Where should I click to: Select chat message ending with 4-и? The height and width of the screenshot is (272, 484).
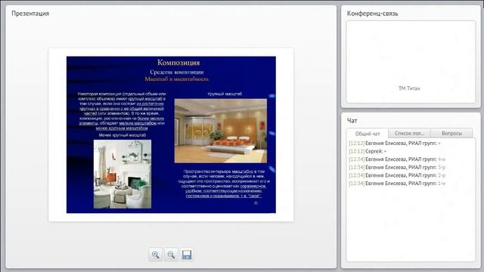click(x=397, y=159)
